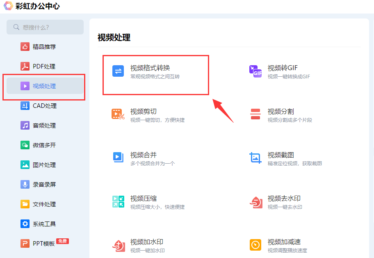Open 录音录屏 category label
Viewport: 374px width, 258px height.
44,185
